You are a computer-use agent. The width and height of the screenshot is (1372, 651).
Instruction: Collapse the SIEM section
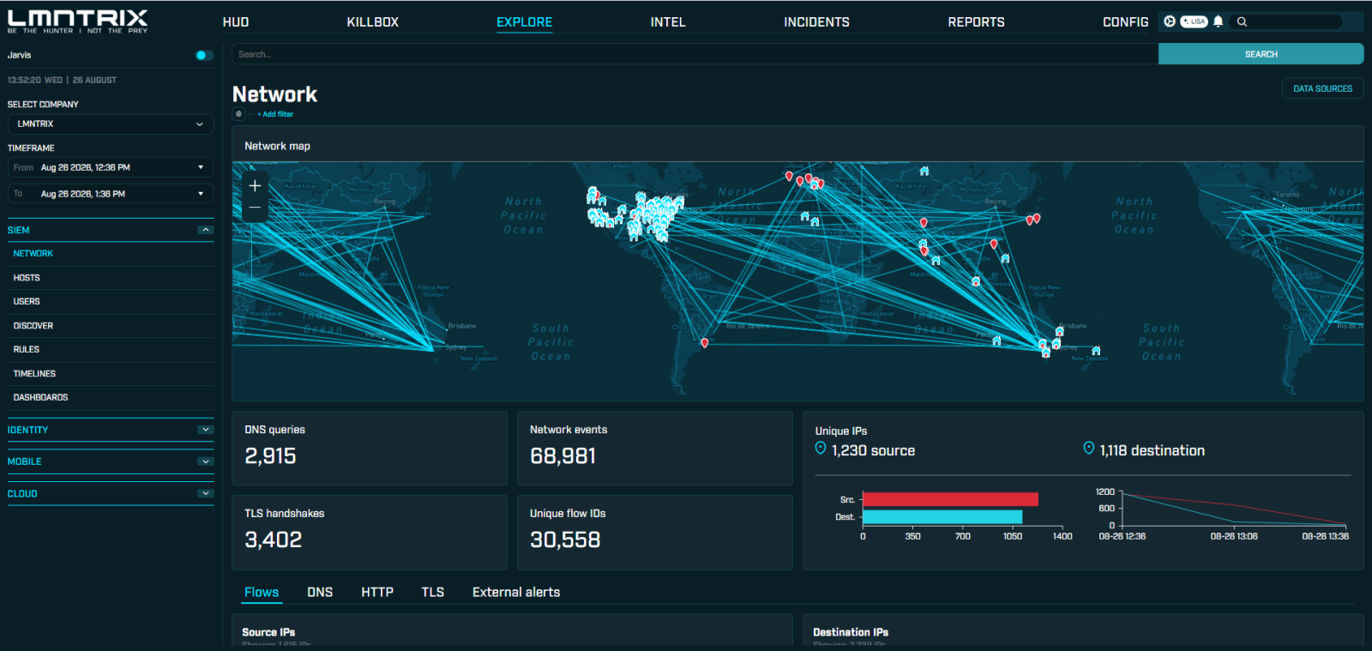coord(205,230)
